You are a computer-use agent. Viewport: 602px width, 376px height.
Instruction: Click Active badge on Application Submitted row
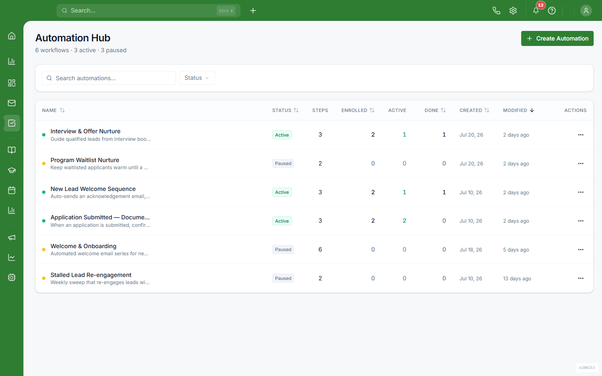[282, 221]
